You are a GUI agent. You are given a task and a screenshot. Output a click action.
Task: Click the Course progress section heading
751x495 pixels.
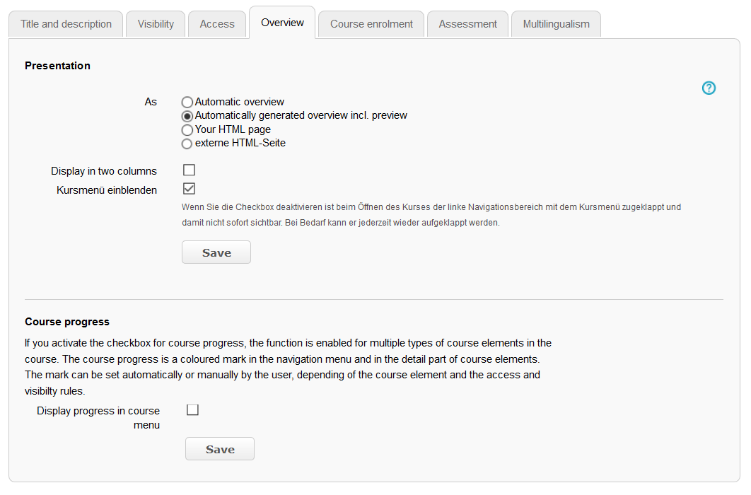coord(66,321)
